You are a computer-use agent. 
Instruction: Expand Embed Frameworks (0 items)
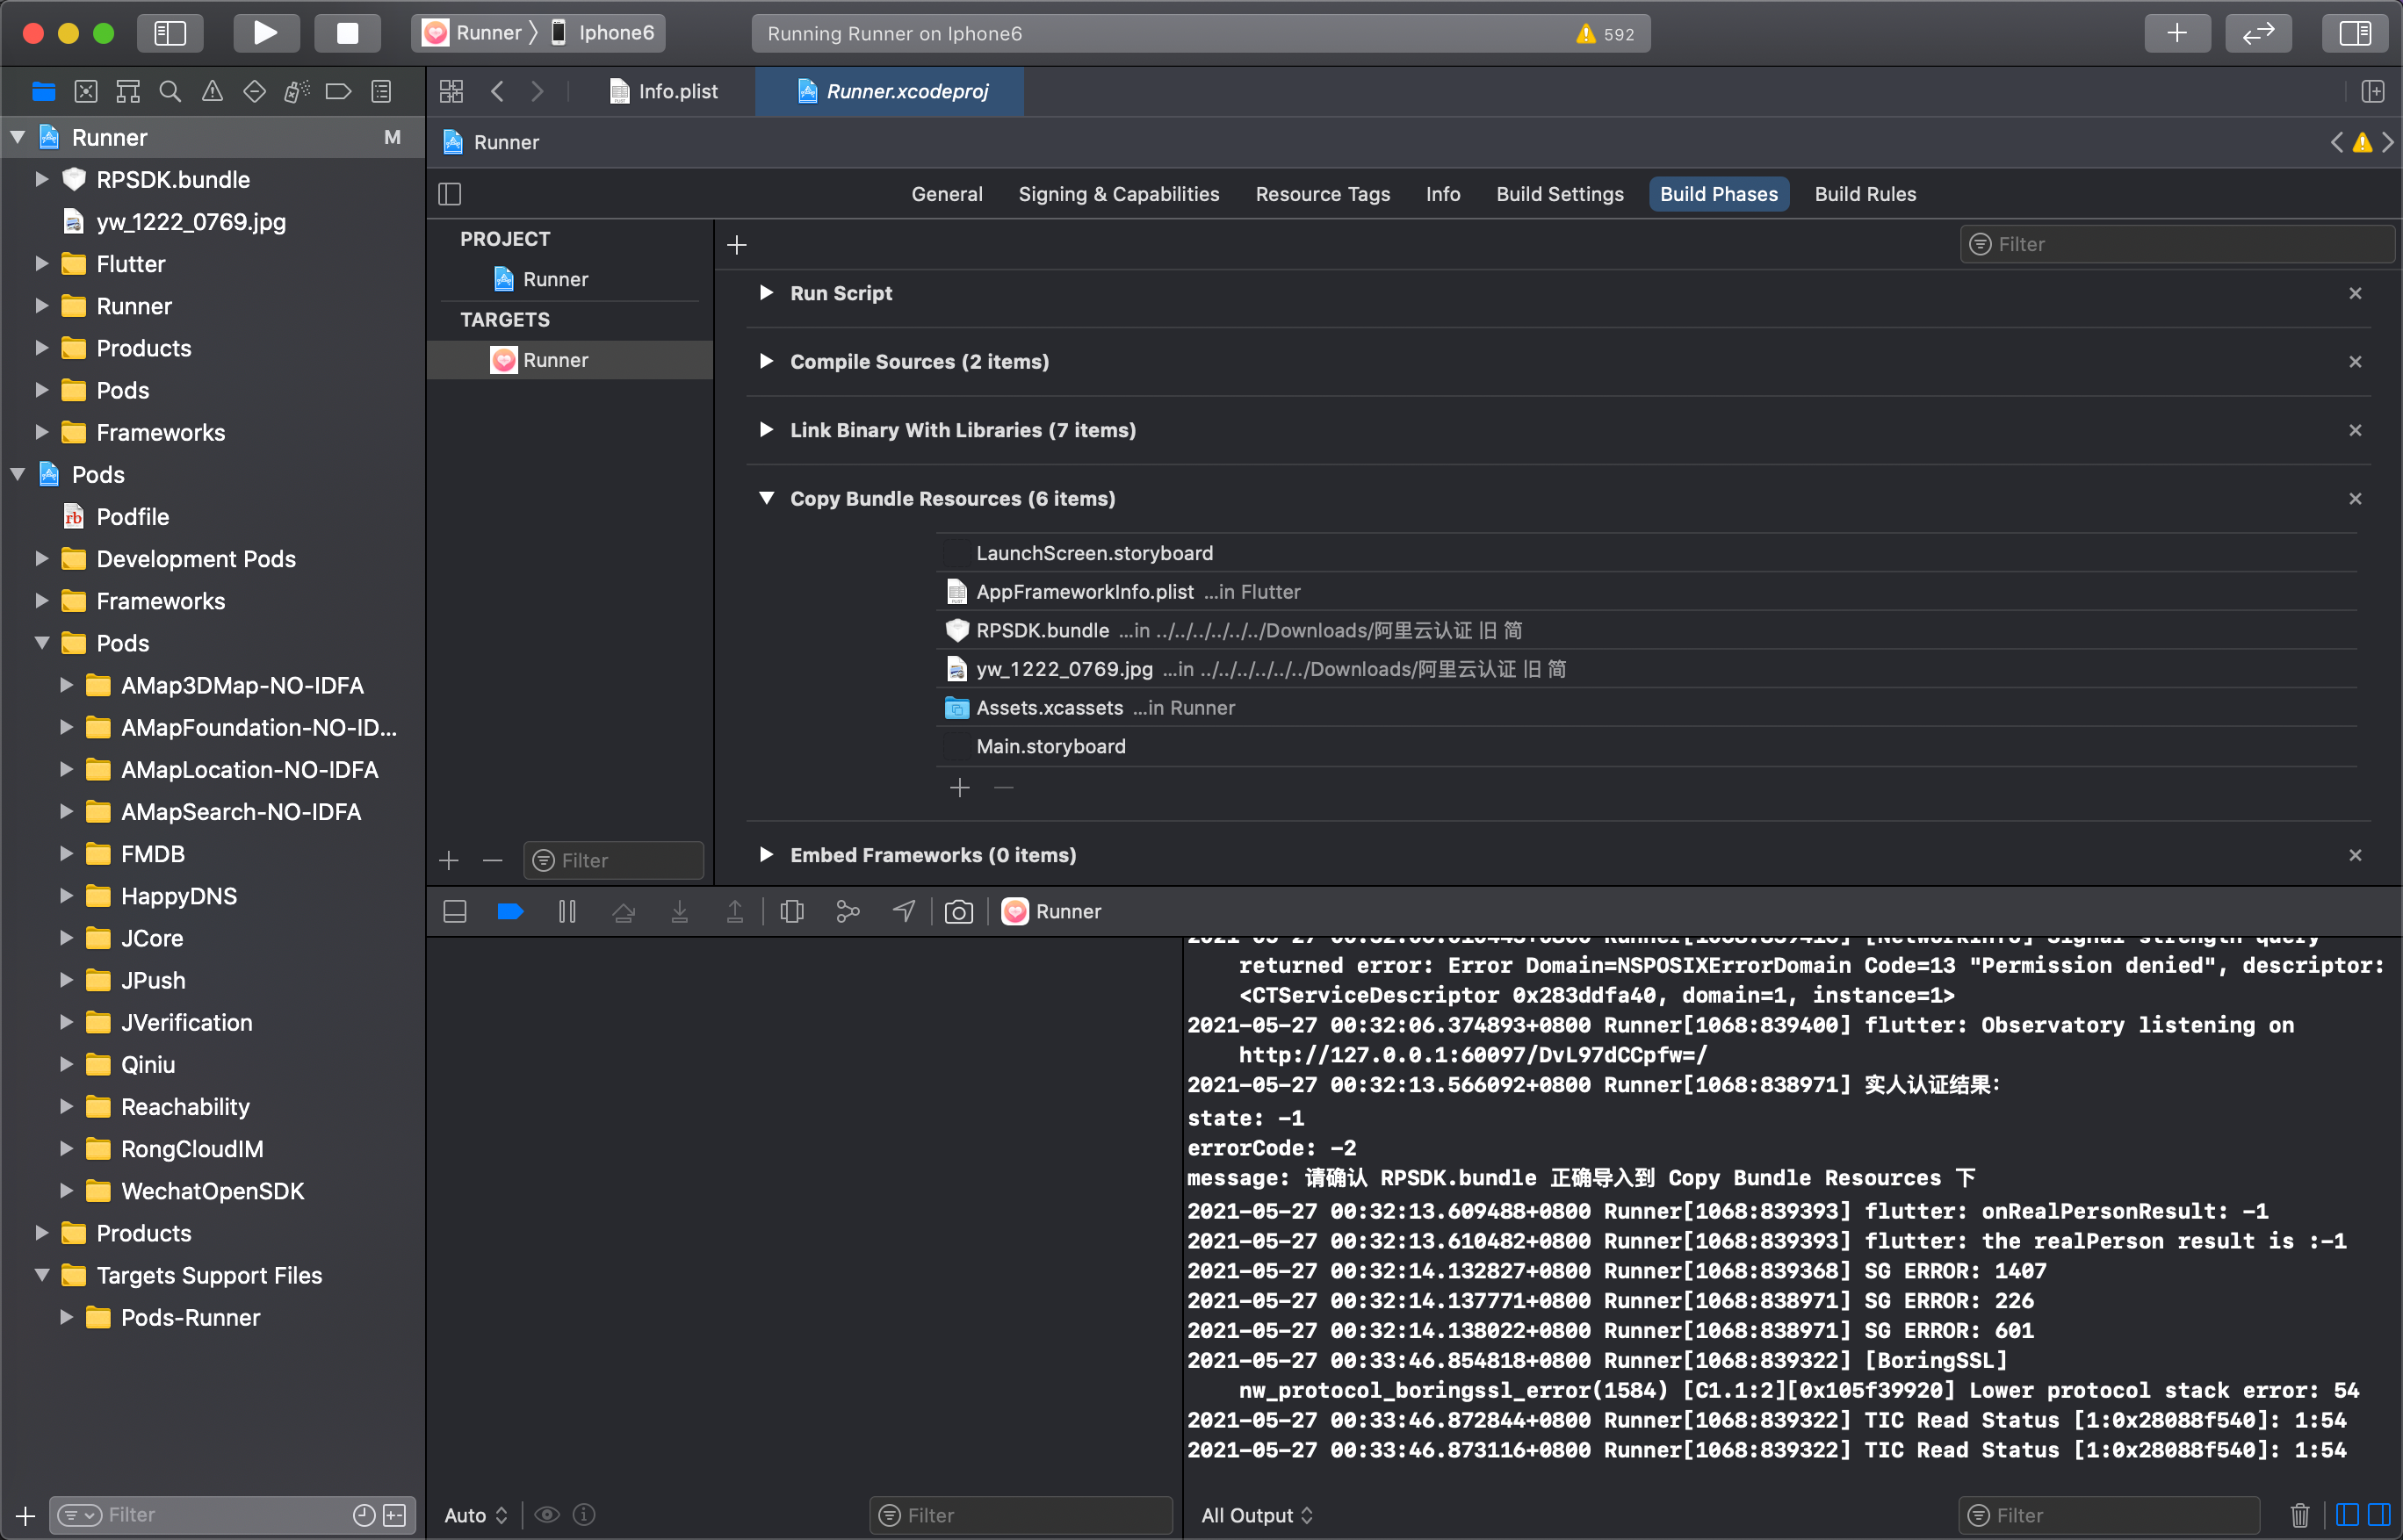point(767,855)
